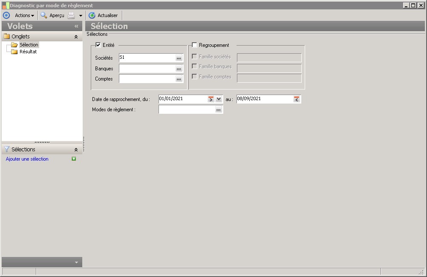Viewport: 427px width, 277px height.
Task: Click the Famille sociétés text field
Action: tap(269, 58)
